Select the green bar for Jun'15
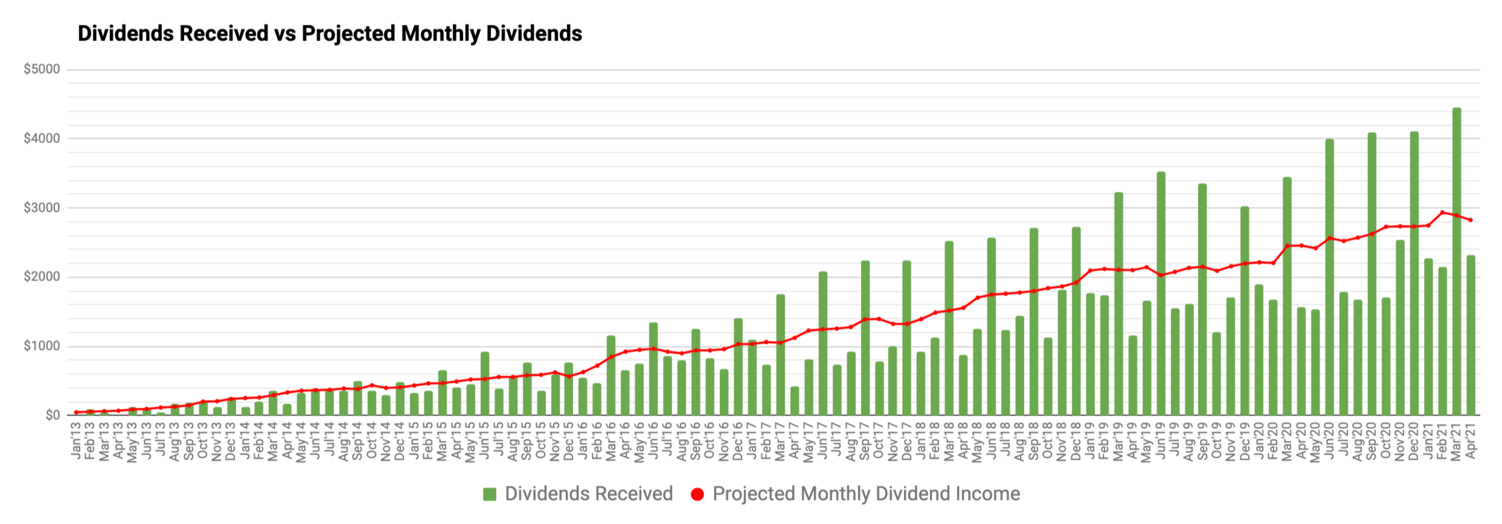This screenshot has height=524, width=1502. click(484, 383)
